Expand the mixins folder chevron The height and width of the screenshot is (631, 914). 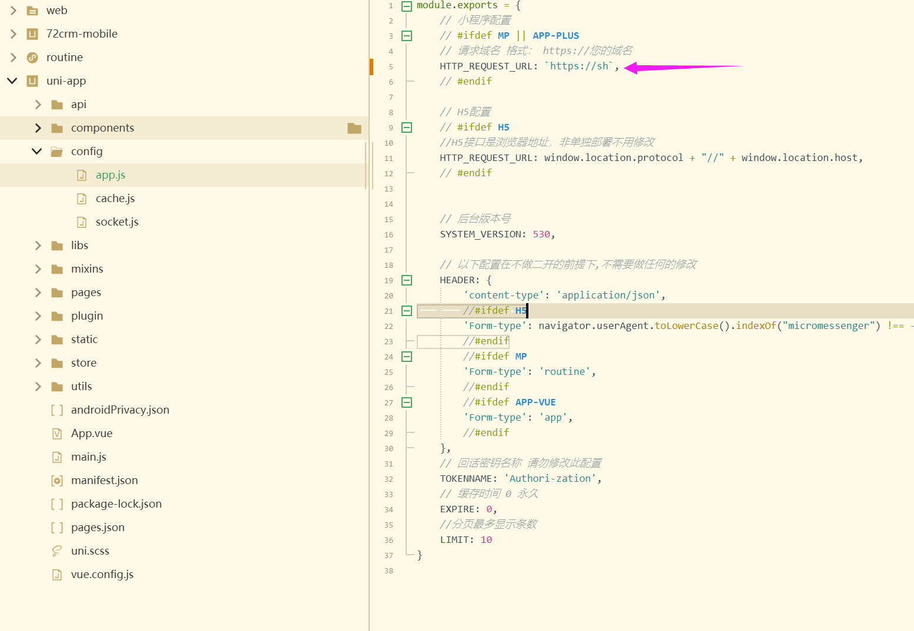[x=38, y=269]
